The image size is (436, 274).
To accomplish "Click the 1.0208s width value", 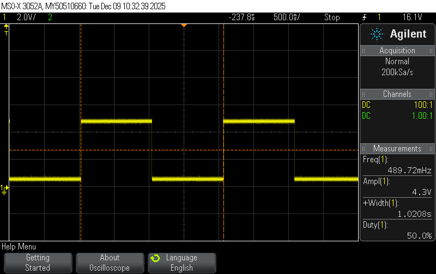I will click(x=414, y=214).
